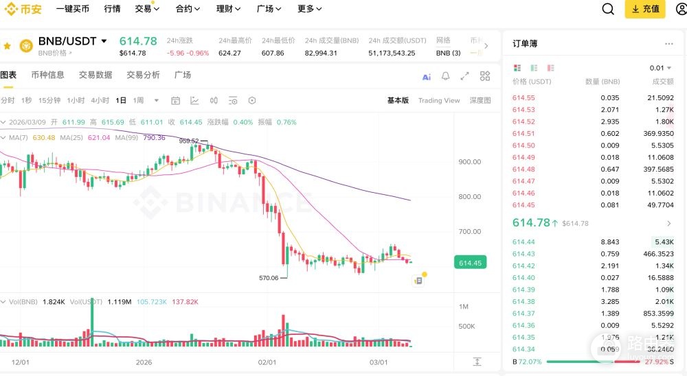
Task: Switch to 基本版 chart mode
Action: (x=398, y=100)
